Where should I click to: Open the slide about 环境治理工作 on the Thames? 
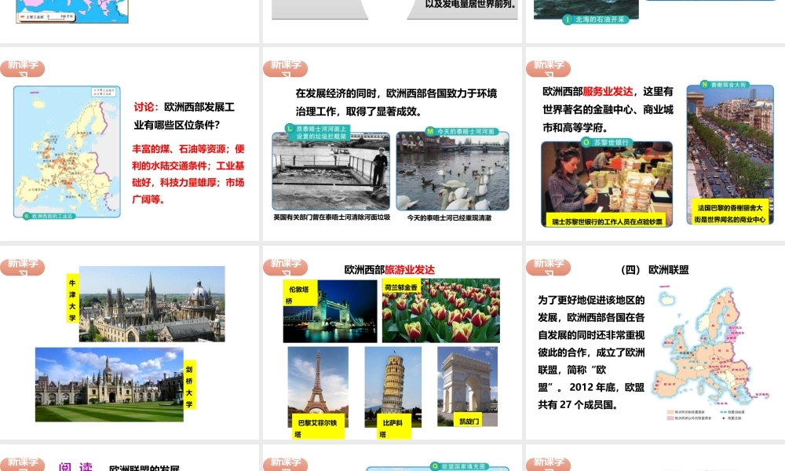click(392, 144)
